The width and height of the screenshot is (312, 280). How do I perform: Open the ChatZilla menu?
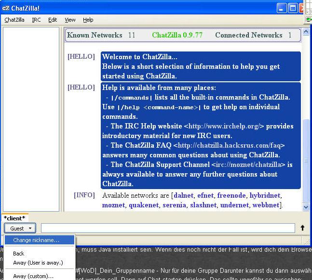pos(14,20)
